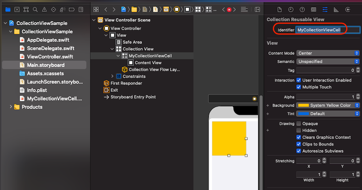Open the Project navigator folder icon
This screenshot has width=362, height=190.
(8, 10)
